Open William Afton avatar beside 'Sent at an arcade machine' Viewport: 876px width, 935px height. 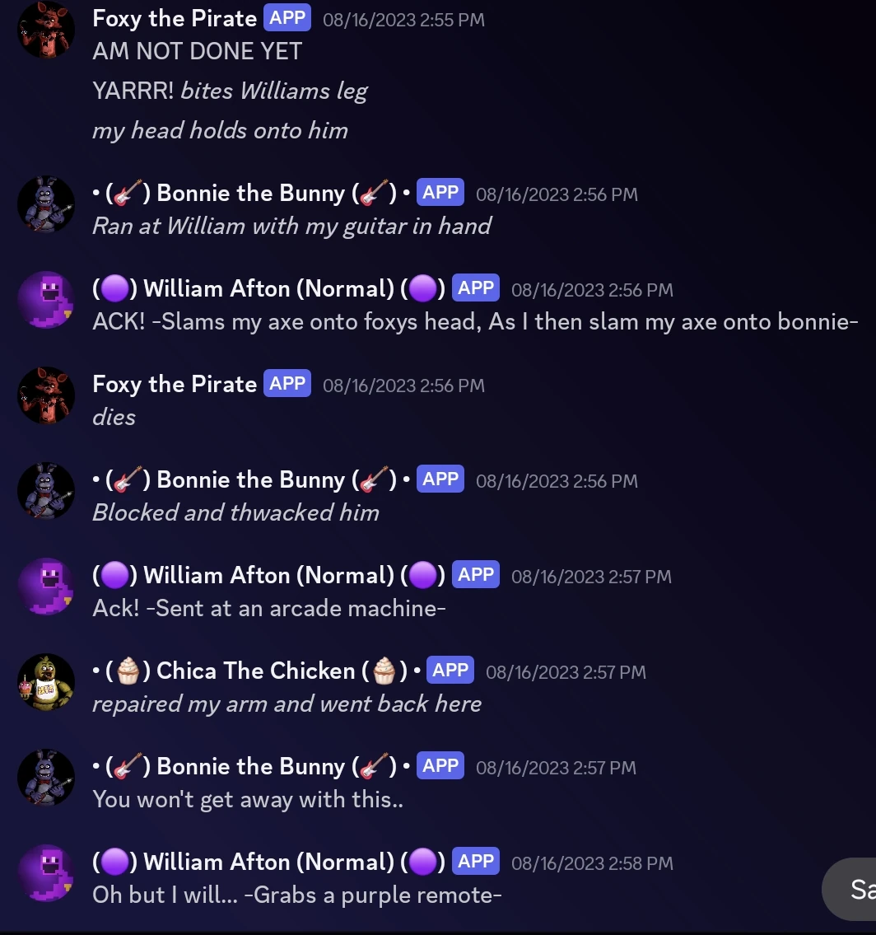(46, 587)
